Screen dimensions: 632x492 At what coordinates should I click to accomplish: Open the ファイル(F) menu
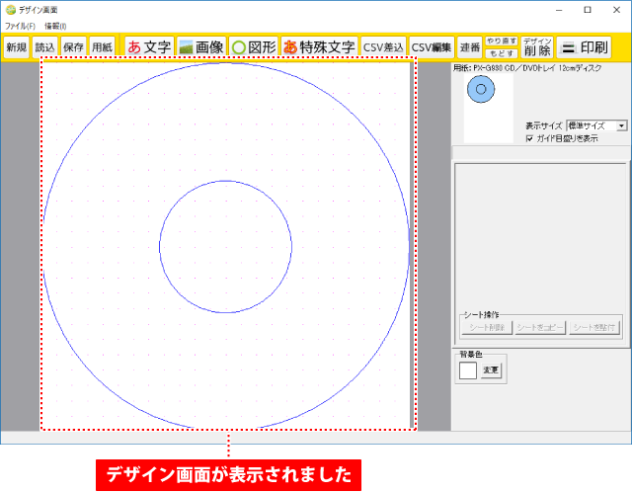coord(20,27)
